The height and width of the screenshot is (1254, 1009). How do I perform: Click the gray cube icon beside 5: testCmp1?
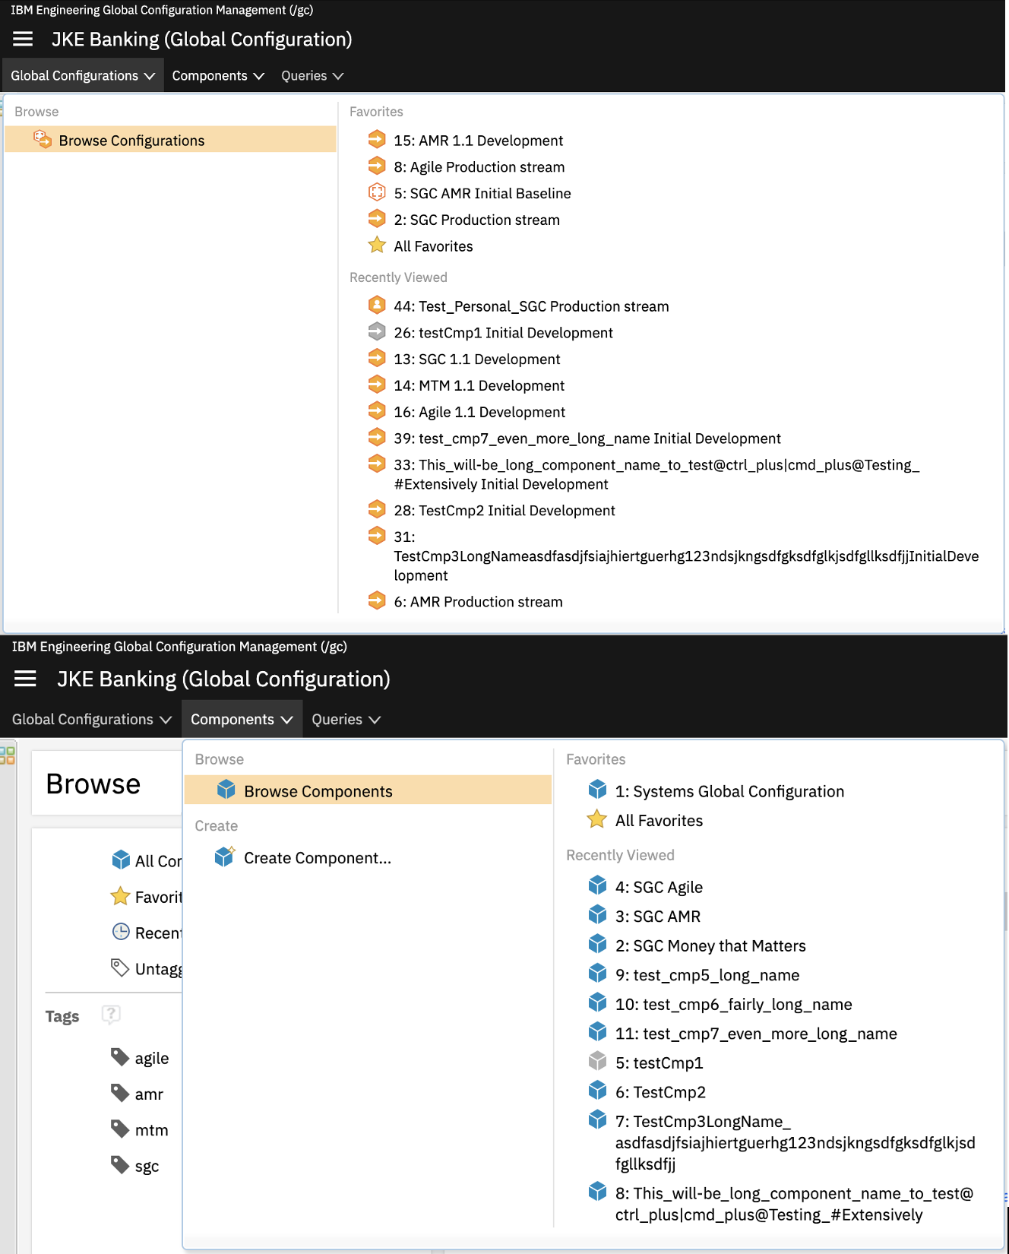tap(598, 1062)
